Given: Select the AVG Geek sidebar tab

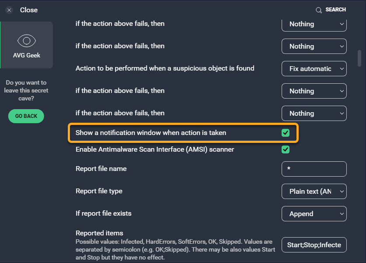Looking at the screenshot, I should tap(26, 45).
